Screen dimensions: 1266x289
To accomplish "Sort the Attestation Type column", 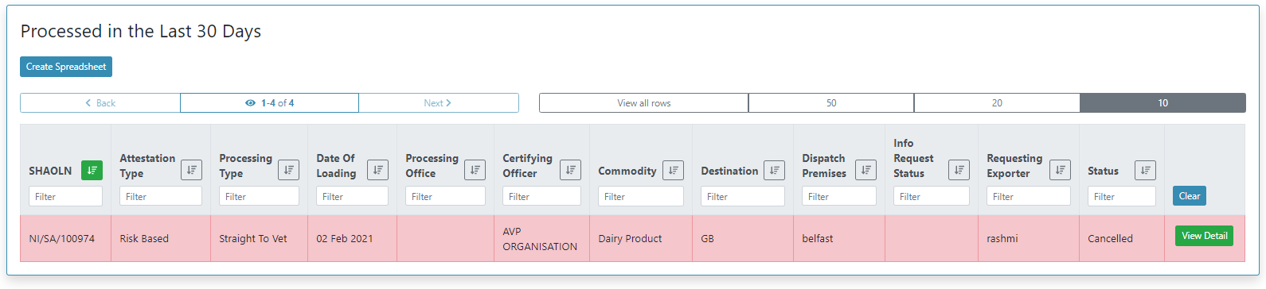I will 192,170.
